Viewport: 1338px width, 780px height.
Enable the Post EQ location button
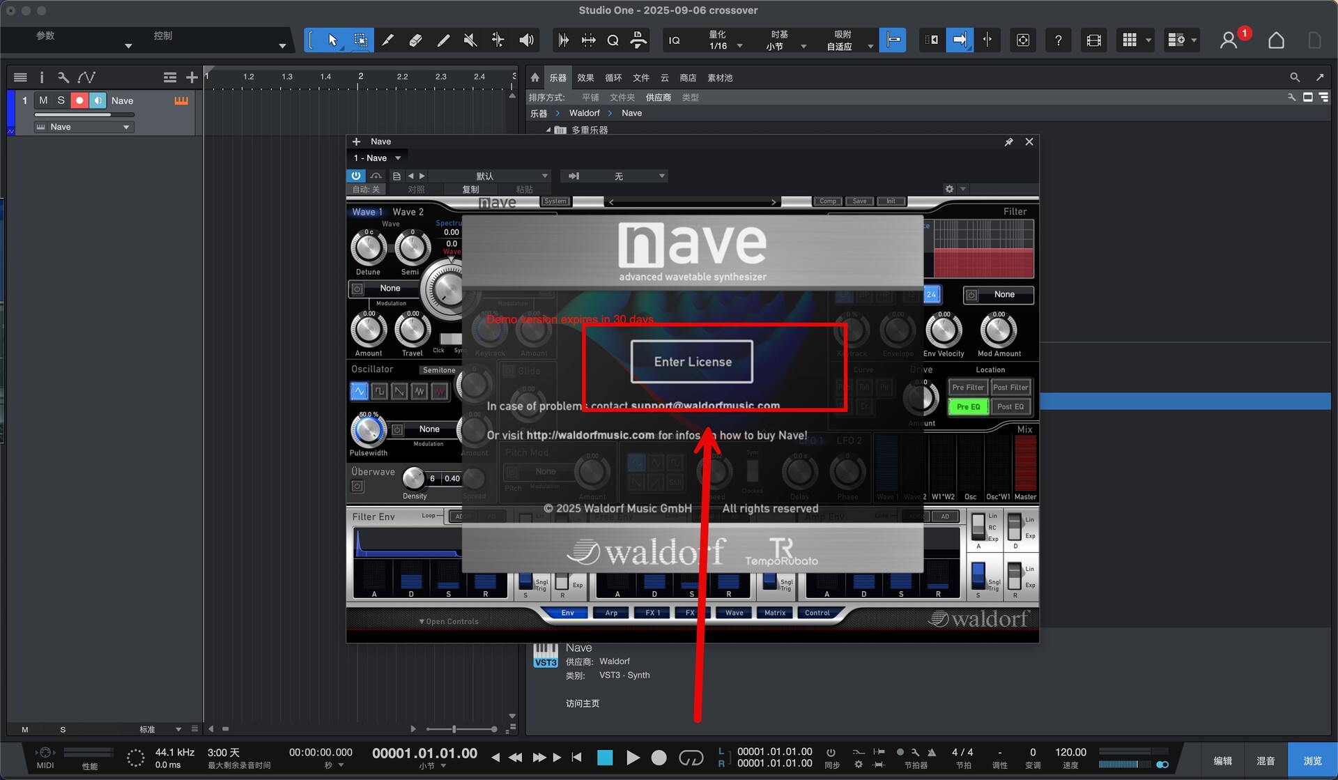tap(1010, 406)
